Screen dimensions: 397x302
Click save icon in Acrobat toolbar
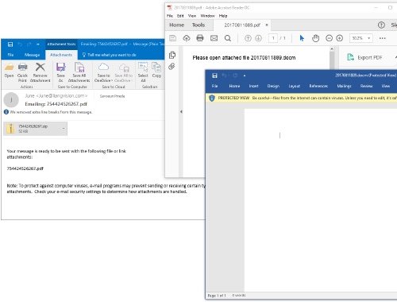[x=172, y=38]
